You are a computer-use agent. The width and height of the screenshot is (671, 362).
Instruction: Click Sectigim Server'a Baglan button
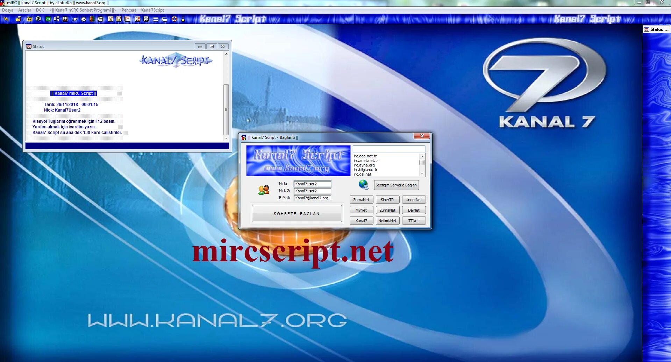coord(396,185)
